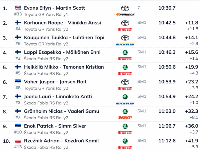Click the Škoda logo in Grönholm's row
This screenshot has width=200, height=152.
point(125,112)
